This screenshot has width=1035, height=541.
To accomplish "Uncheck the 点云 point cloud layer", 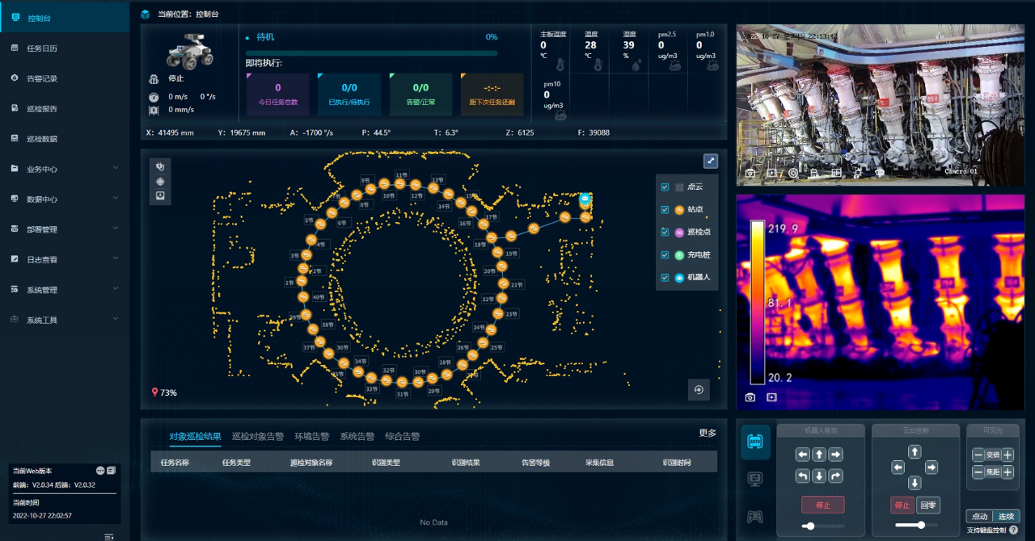I will (665, 187).
